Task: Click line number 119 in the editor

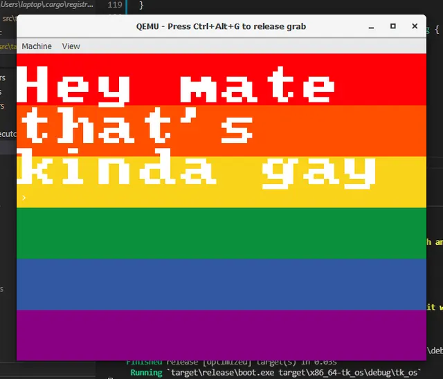Action: (x=115, y=5)
